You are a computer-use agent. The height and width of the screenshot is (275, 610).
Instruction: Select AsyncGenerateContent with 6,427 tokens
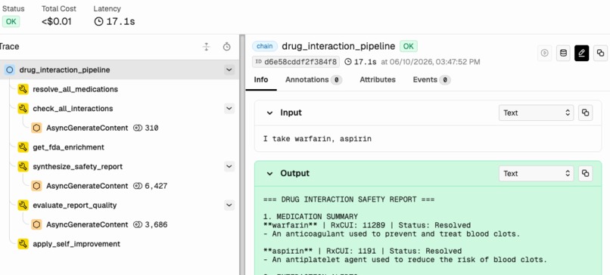[x=87, y=186]
